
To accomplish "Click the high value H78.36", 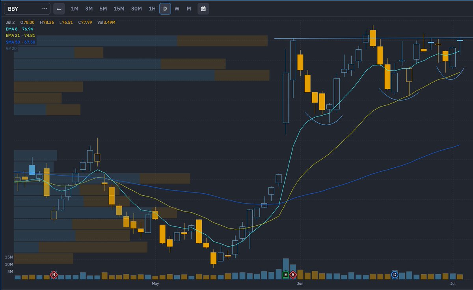I will (47, 22).
